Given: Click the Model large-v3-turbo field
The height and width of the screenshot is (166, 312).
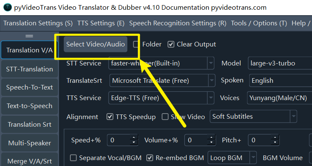Looking at the screenshot, I should tap(280, 63).
